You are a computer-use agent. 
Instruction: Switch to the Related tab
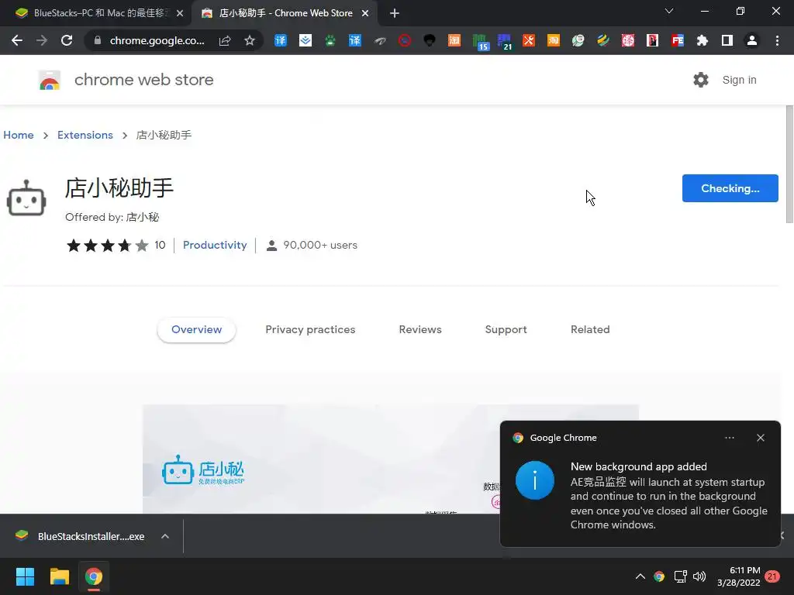point(590,329)
